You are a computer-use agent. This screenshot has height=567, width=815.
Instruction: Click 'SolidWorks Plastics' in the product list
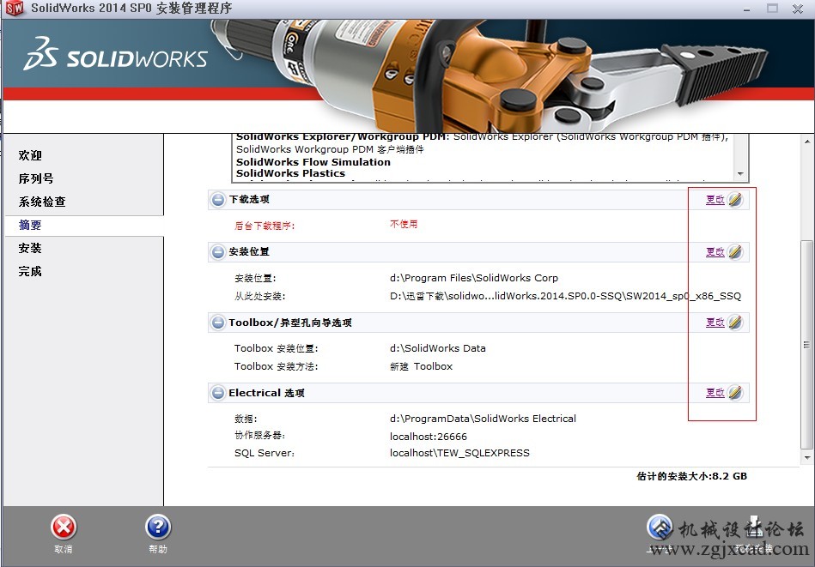coord(290,173)
